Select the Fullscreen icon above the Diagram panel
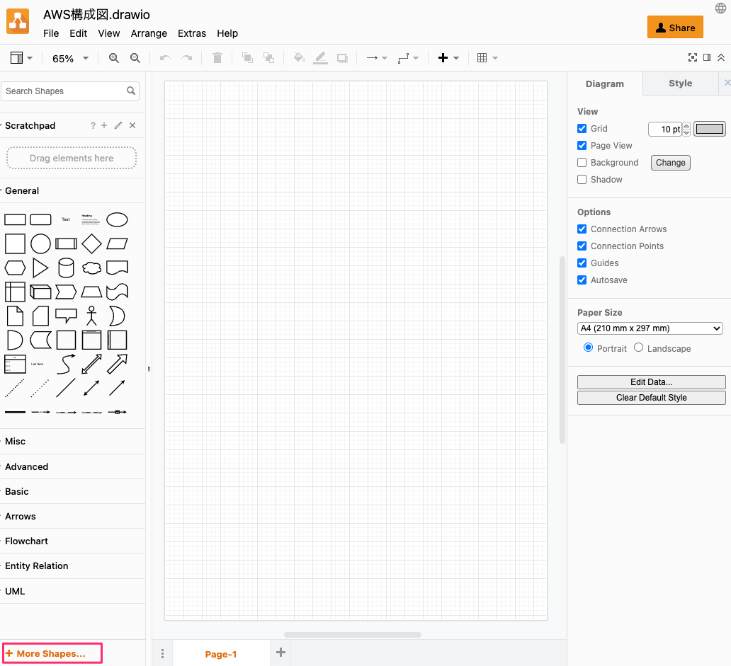The width and height of the screenshot is (731, 666). point(693,57)
